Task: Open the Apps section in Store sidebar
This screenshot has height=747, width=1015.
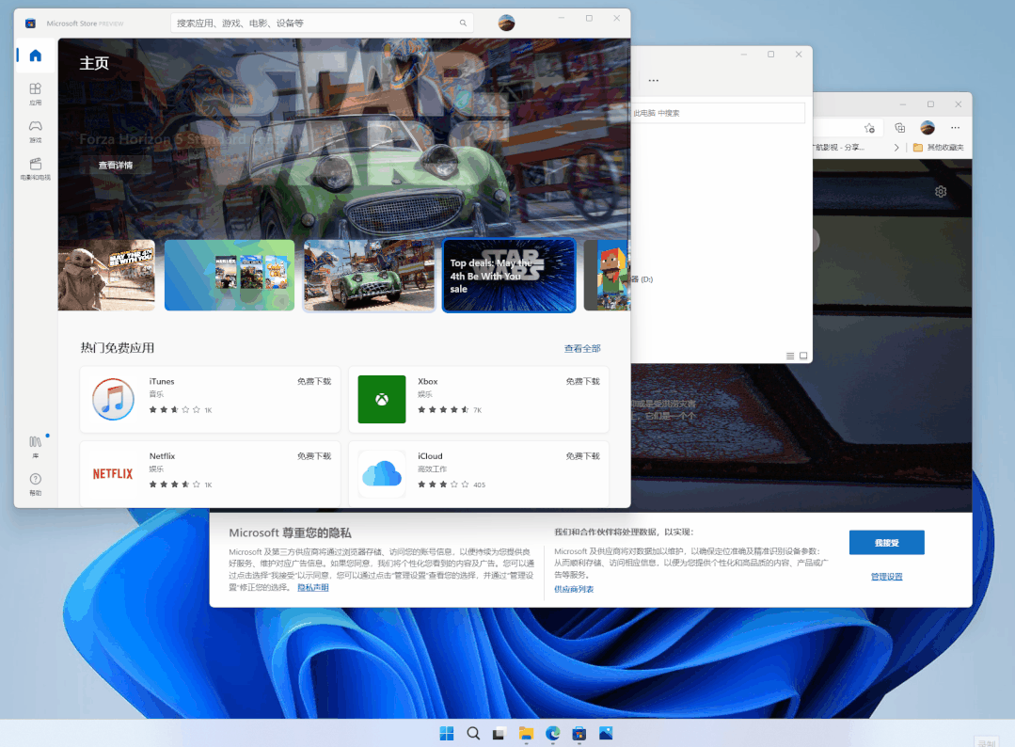Action: [x=36, y=93]
